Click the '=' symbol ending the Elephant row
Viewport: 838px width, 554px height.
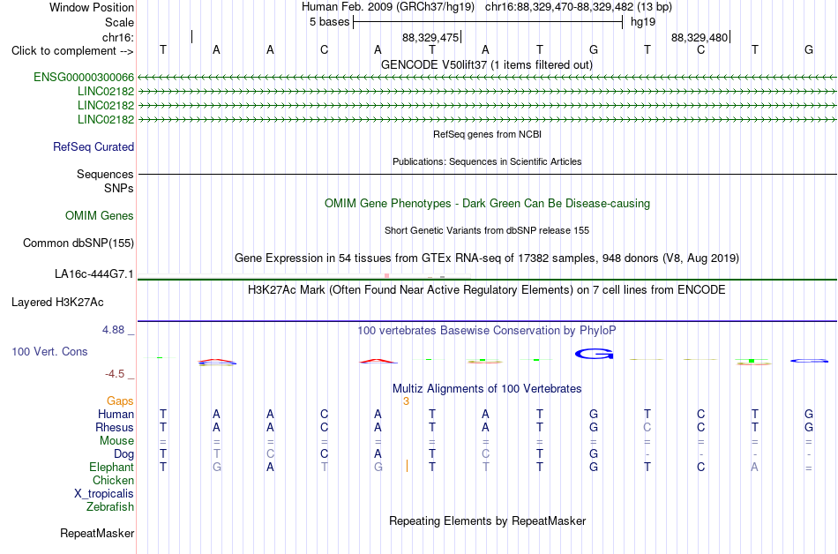pos(809,468)
